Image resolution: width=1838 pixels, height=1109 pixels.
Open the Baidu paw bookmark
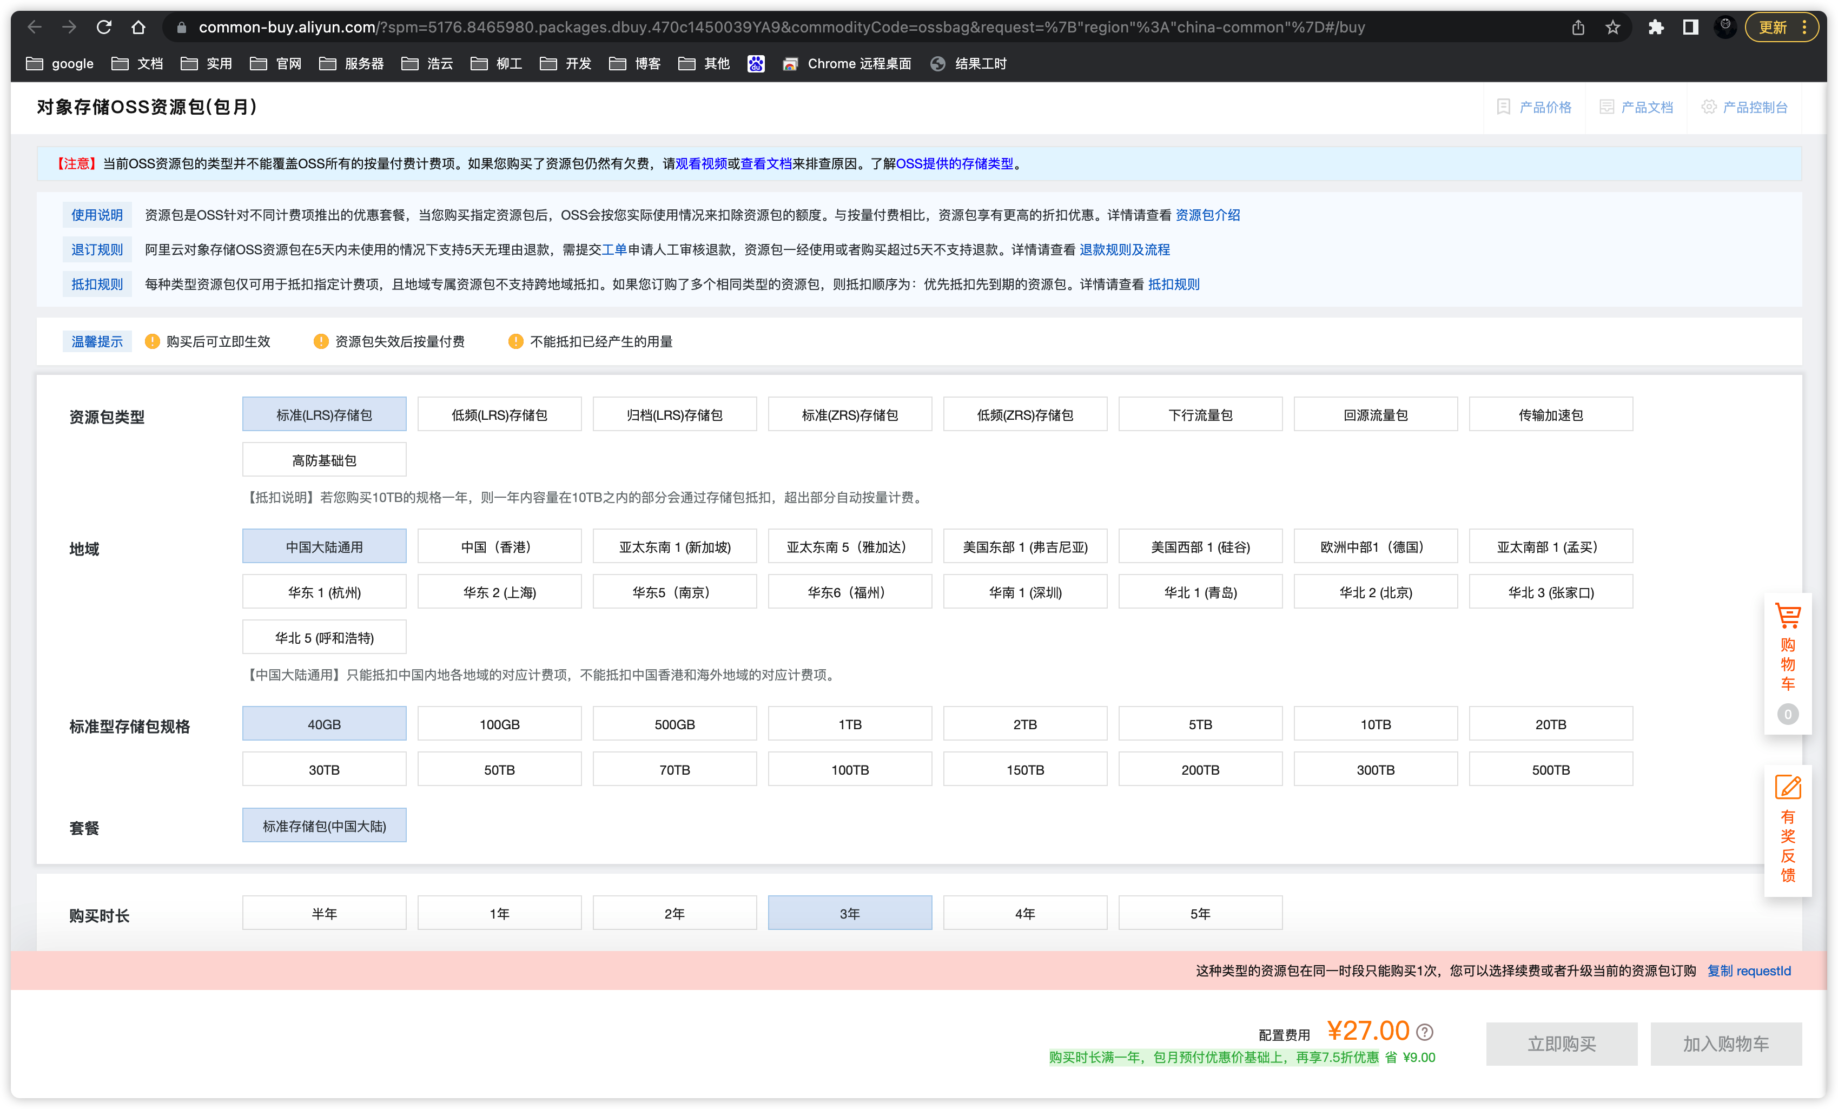(756, 64)
